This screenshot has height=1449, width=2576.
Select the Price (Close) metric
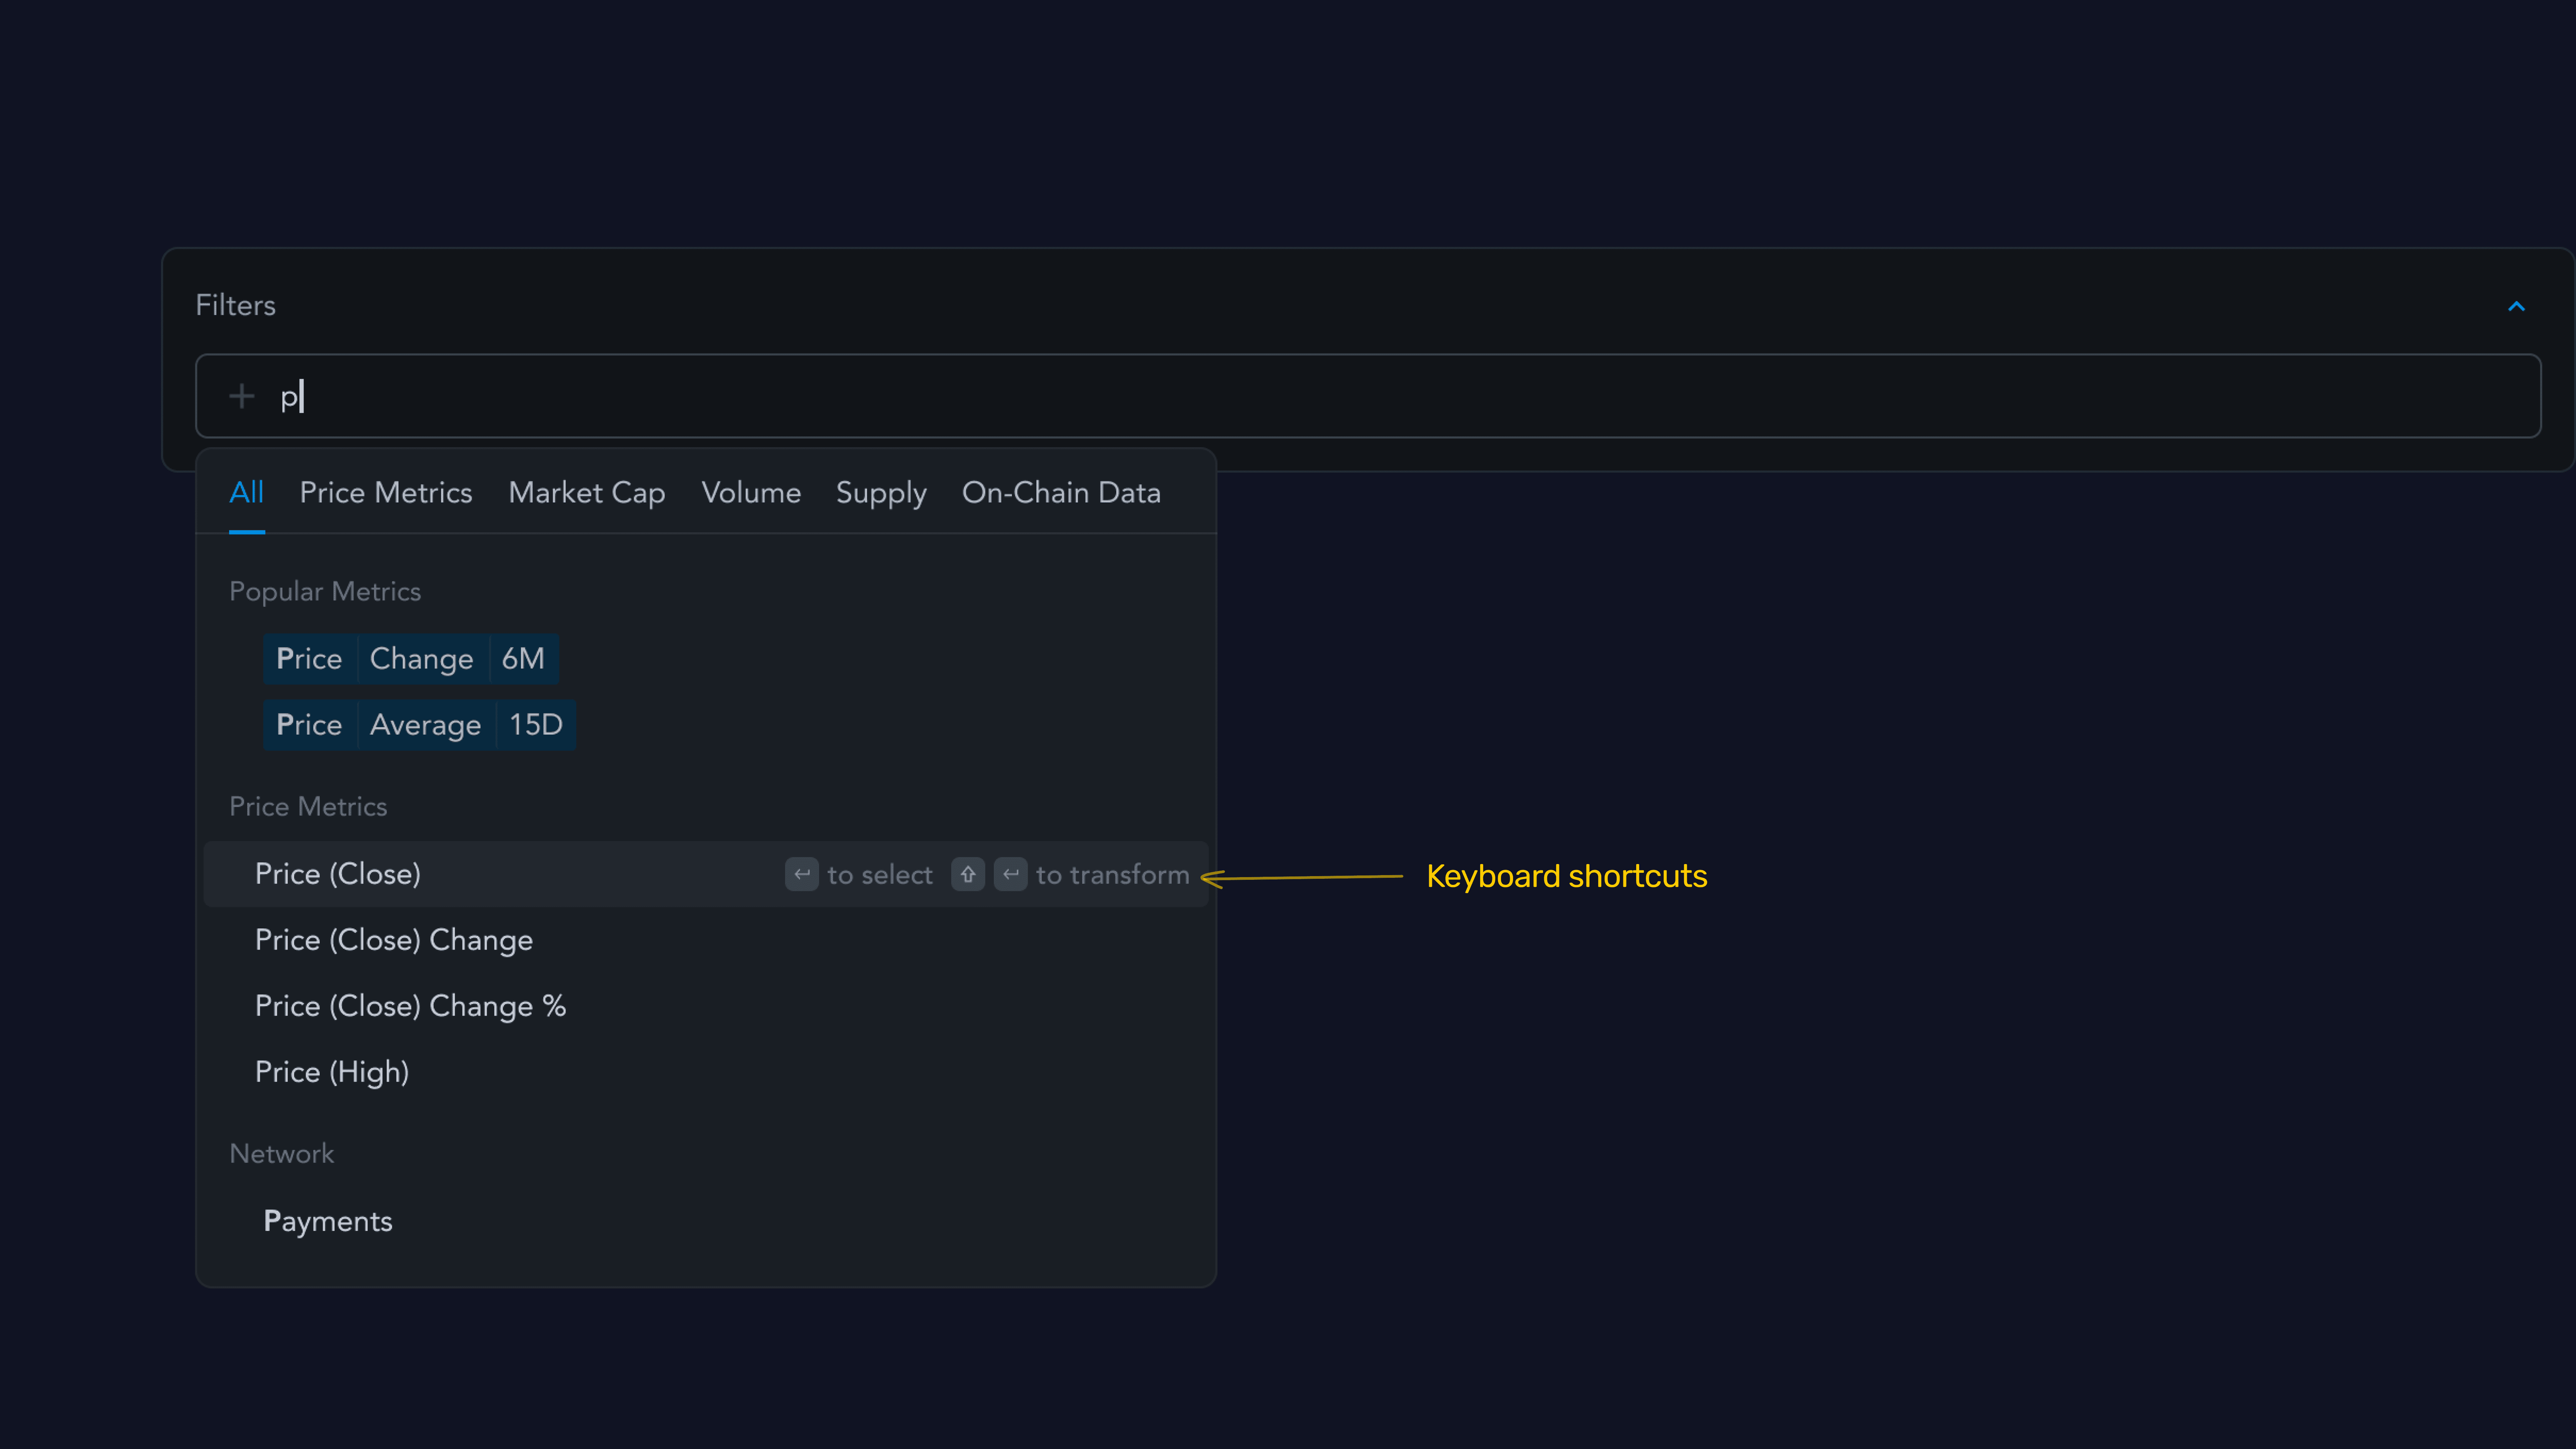pos(338,874)
